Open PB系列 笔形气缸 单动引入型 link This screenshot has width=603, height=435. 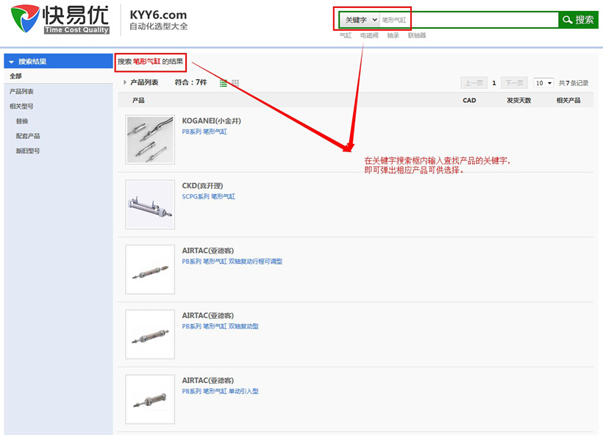pos(221,391)
